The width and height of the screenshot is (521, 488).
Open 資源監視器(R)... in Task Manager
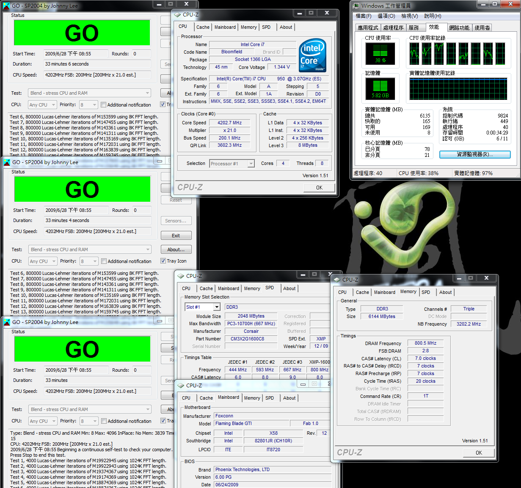[475, 154]
